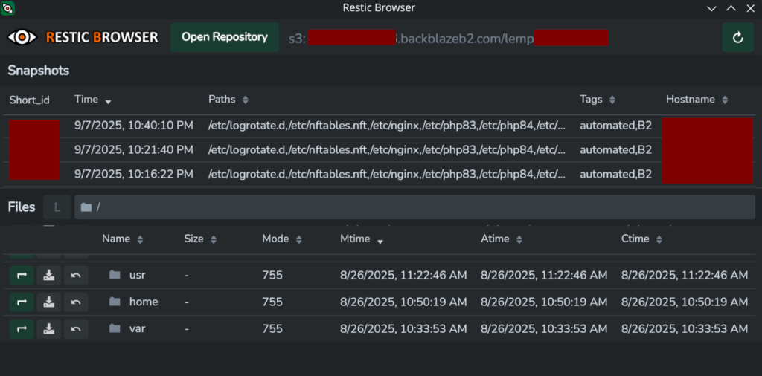This screenshot has width=762, height=376.
Task: Click the folder icon in the path bar
Action: [86, 207]
